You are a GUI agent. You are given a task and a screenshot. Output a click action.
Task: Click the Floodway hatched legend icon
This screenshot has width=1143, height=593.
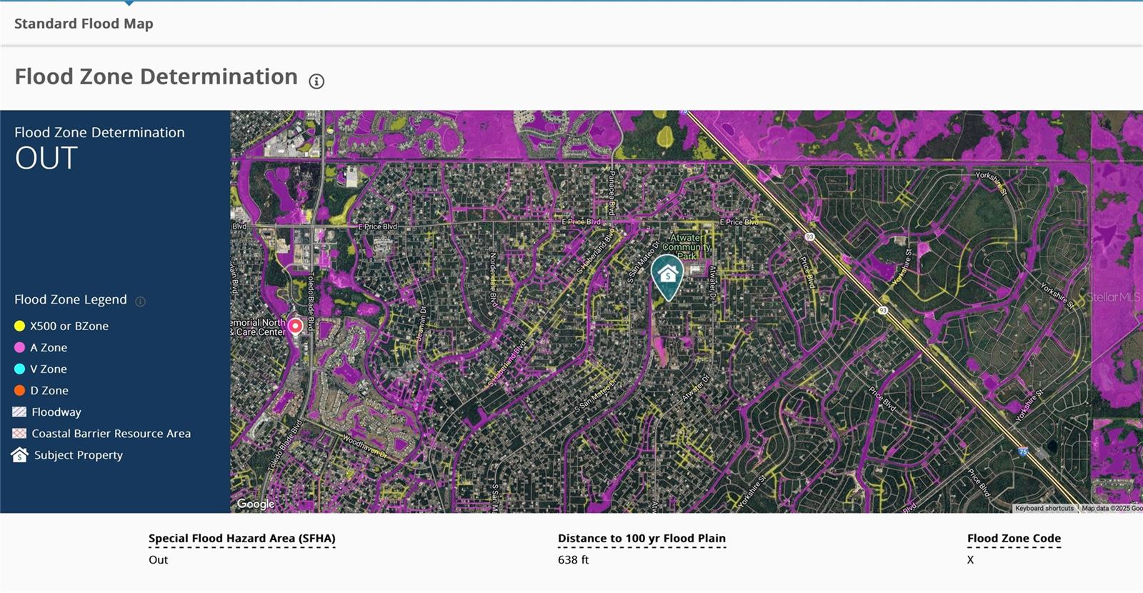pos(20,412)
